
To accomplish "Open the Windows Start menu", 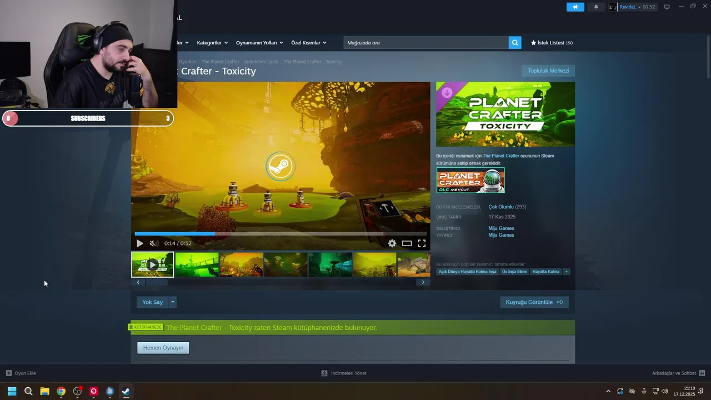I will pos(12,391).
